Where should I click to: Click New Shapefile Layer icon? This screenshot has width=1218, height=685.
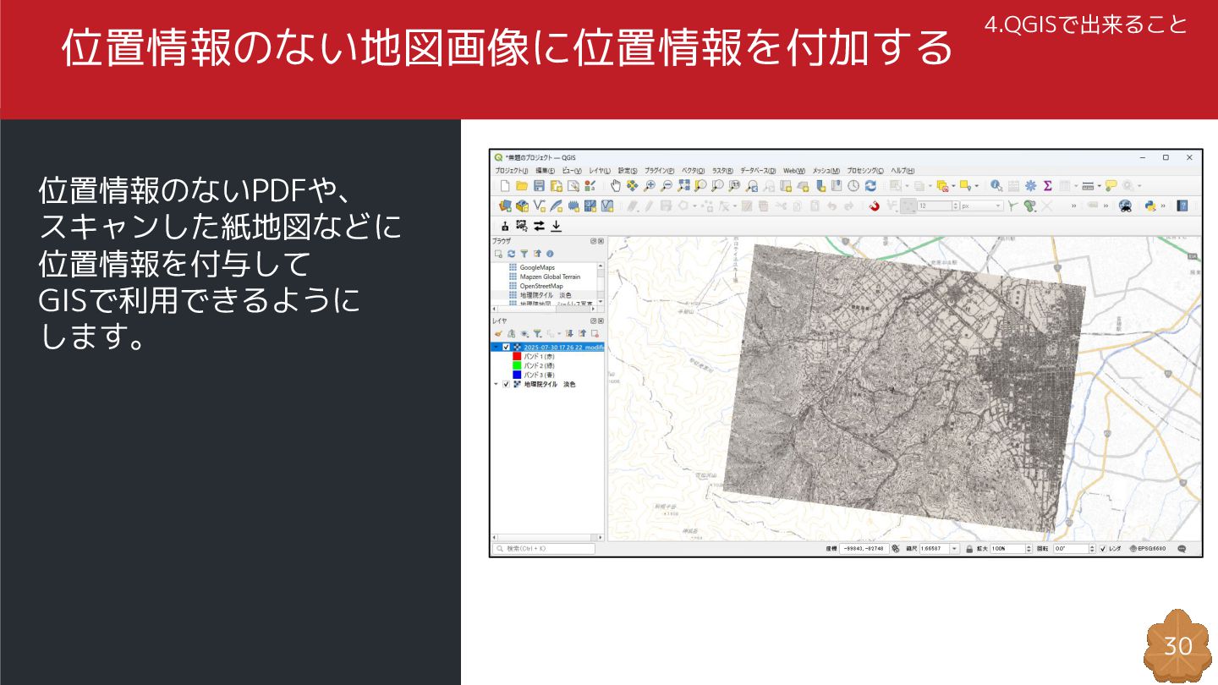click(539, 205)
